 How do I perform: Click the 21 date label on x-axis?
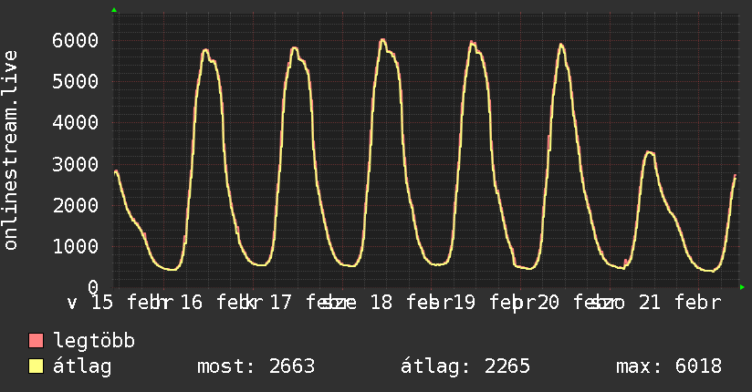coord(649,303)
